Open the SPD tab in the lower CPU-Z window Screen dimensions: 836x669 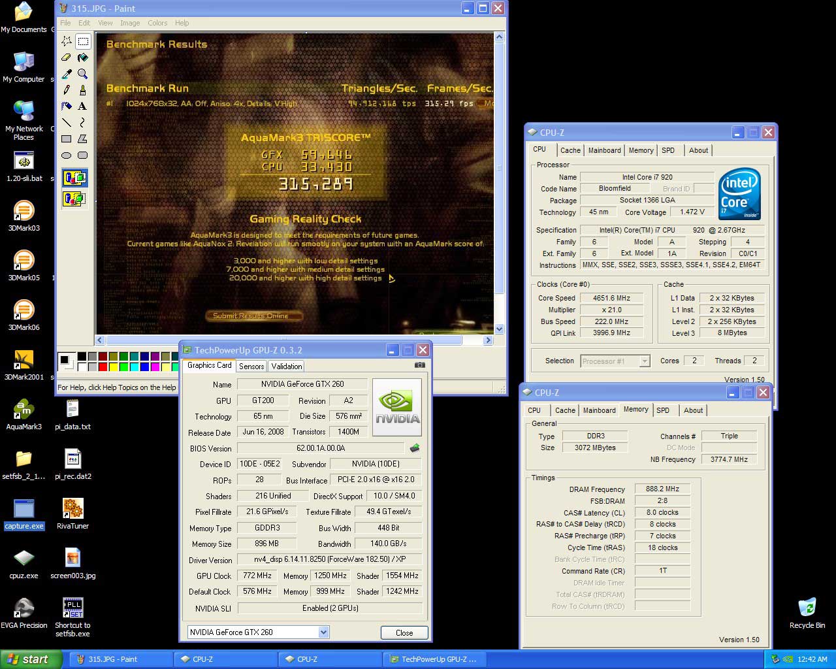click(x=663, y=410)
